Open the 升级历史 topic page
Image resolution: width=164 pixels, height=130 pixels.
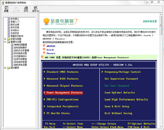(x=15, y=33)
